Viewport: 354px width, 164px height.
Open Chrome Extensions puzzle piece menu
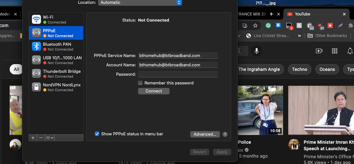coord(350,26)
